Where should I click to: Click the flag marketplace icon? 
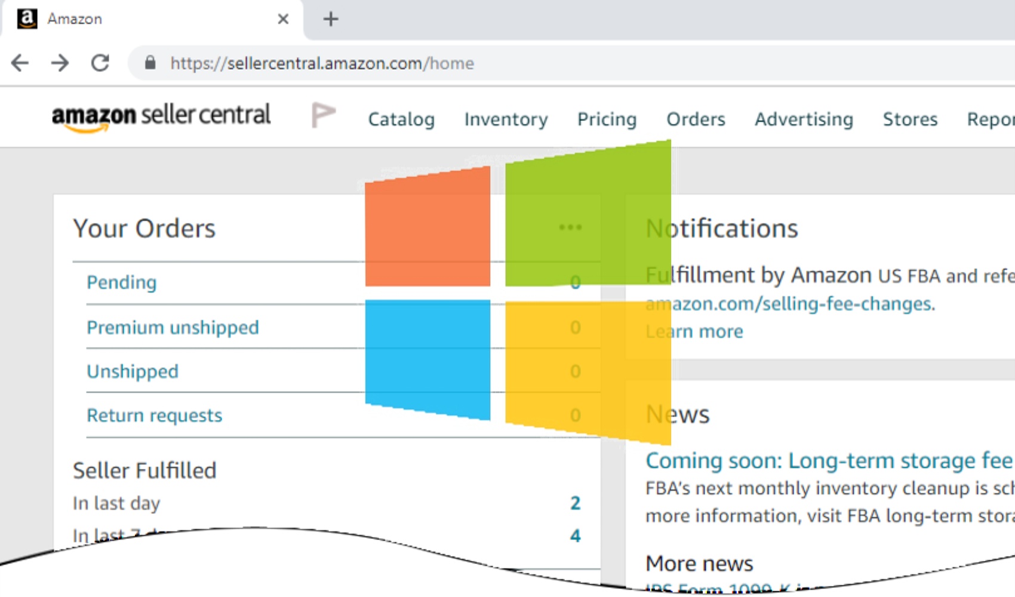323,115
